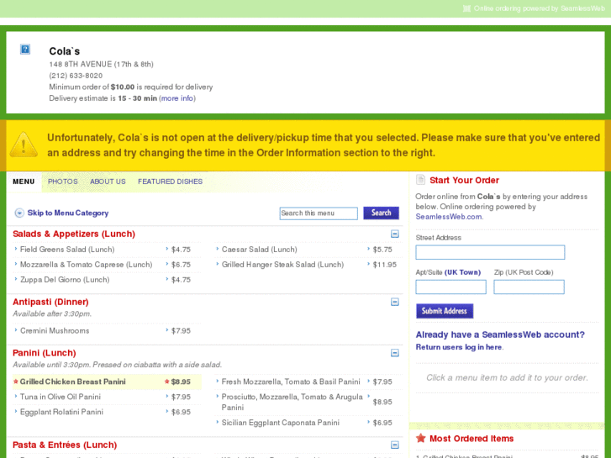Choose Zuppa Del Giorno (Lunch)
Image resolution: width=611 pixels, height=458 pixels.
click(x=65, y=280)
